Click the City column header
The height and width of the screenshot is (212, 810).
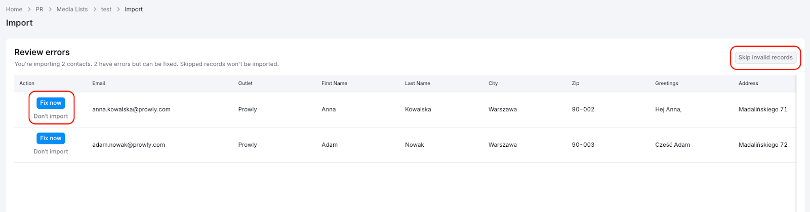(493, 83)
